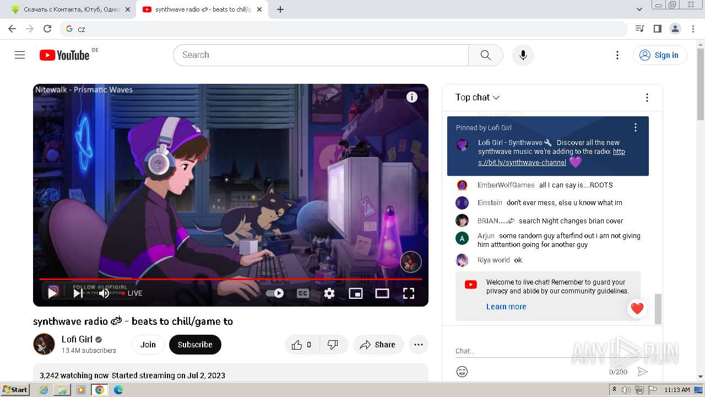
Task: Open the emoji picker in chat
Action: [462, 372]
